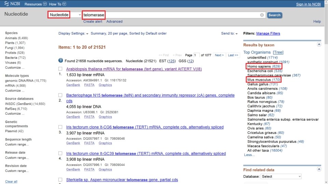Open the Nucleotide database dropdown

65,15
